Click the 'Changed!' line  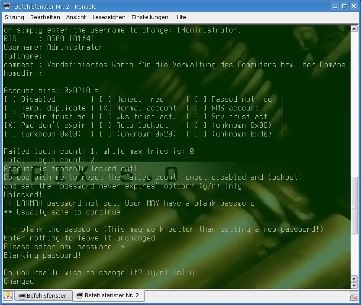point(21,281)
